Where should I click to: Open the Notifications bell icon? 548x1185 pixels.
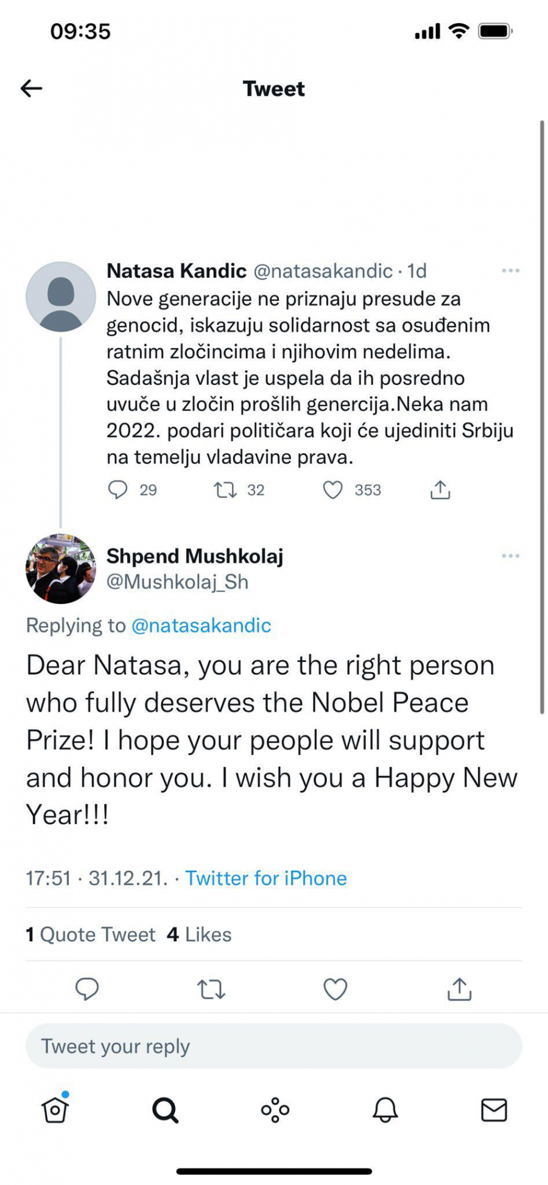coord(384,1109)
